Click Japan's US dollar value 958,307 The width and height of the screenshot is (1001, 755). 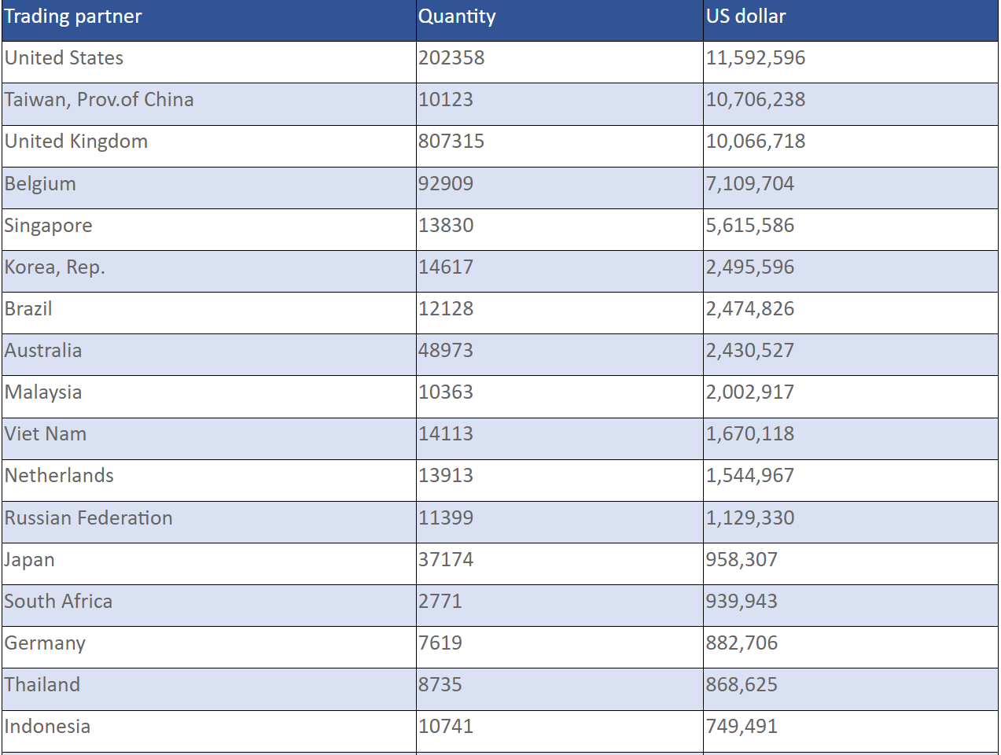742,560
